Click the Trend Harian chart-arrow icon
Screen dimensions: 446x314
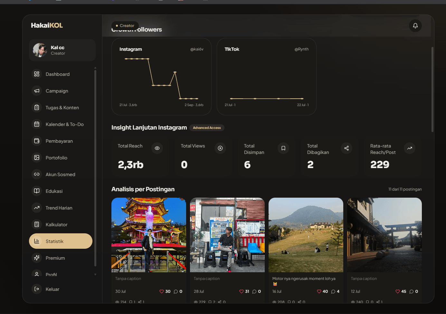pos(37,208)
